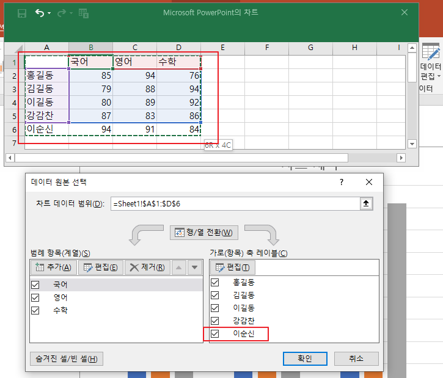Click Edit Data in Excel icon

(x=84, y=13)
